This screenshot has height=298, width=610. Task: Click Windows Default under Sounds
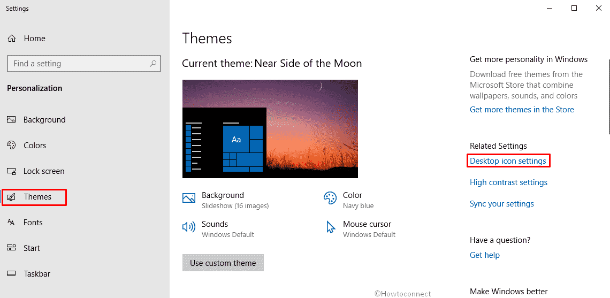point(228,234)
